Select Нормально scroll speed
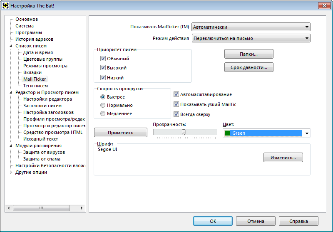The image size is (333, 232). pyautogui.click(x=103, y=105)
